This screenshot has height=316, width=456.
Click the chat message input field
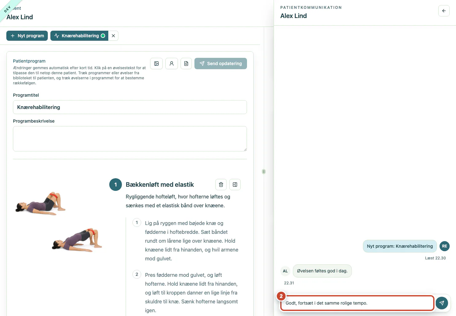[x=357, y=303]
